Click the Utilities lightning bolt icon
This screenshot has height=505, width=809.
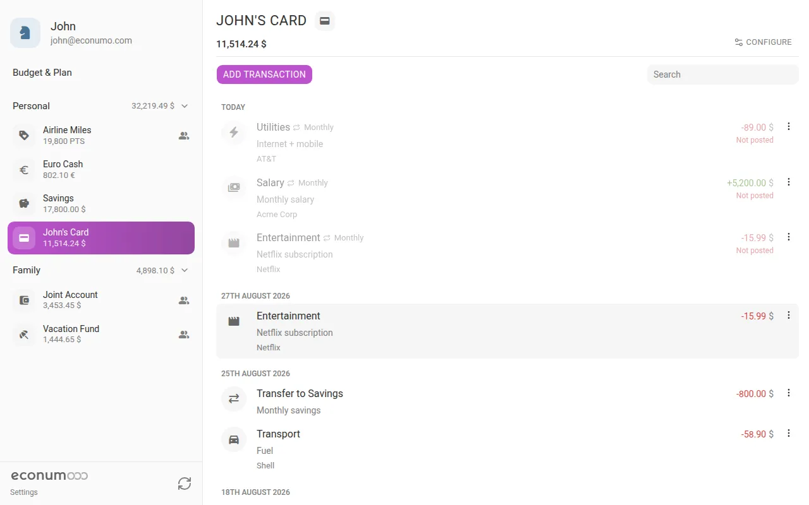[x=234, y=132]
